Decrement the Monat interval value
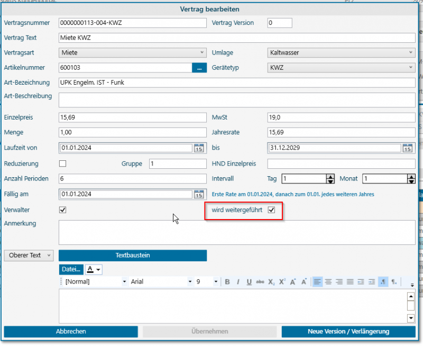The width and height of the screenshot is (423, 346). 411,181
